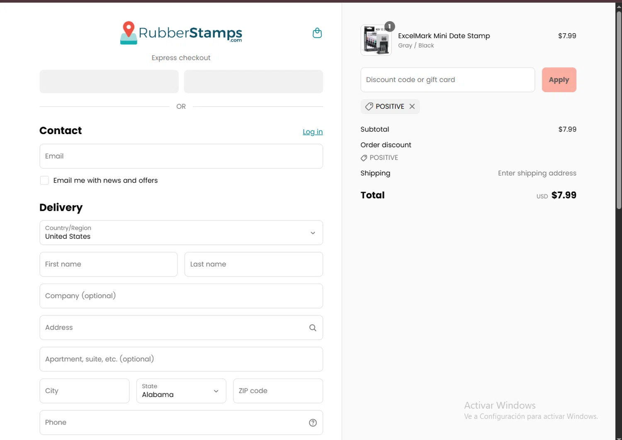Open the Country/Region dropdown

pyautogui.click(x=181, y=232)
